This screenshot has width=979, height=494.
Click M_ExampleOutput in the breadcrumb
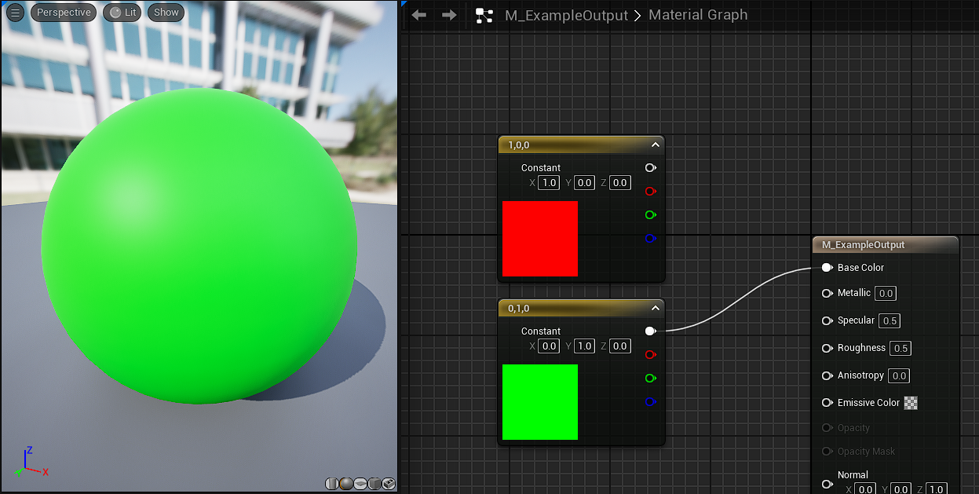566,16
